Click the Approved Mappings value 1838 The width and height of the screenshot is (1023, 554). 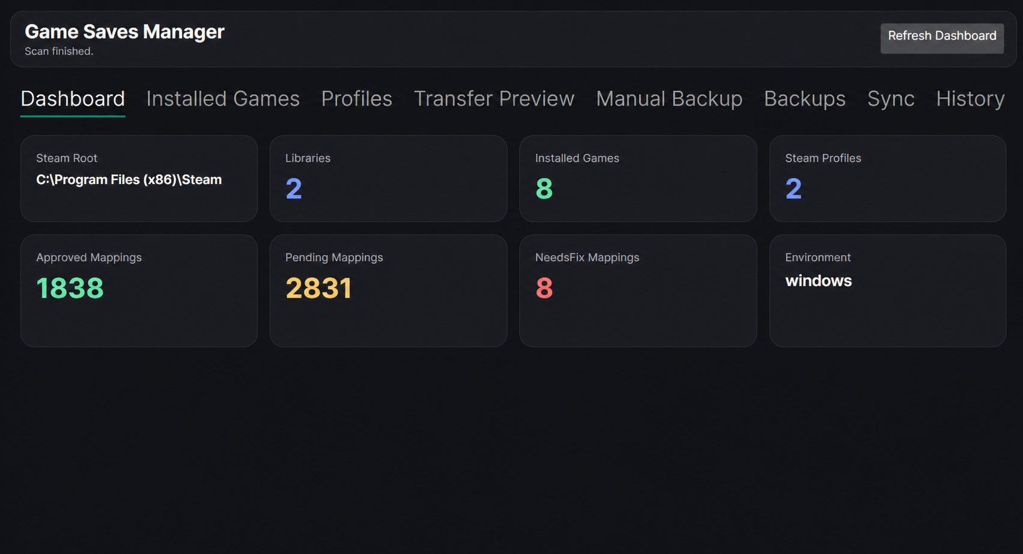click(x=70, y=288)
